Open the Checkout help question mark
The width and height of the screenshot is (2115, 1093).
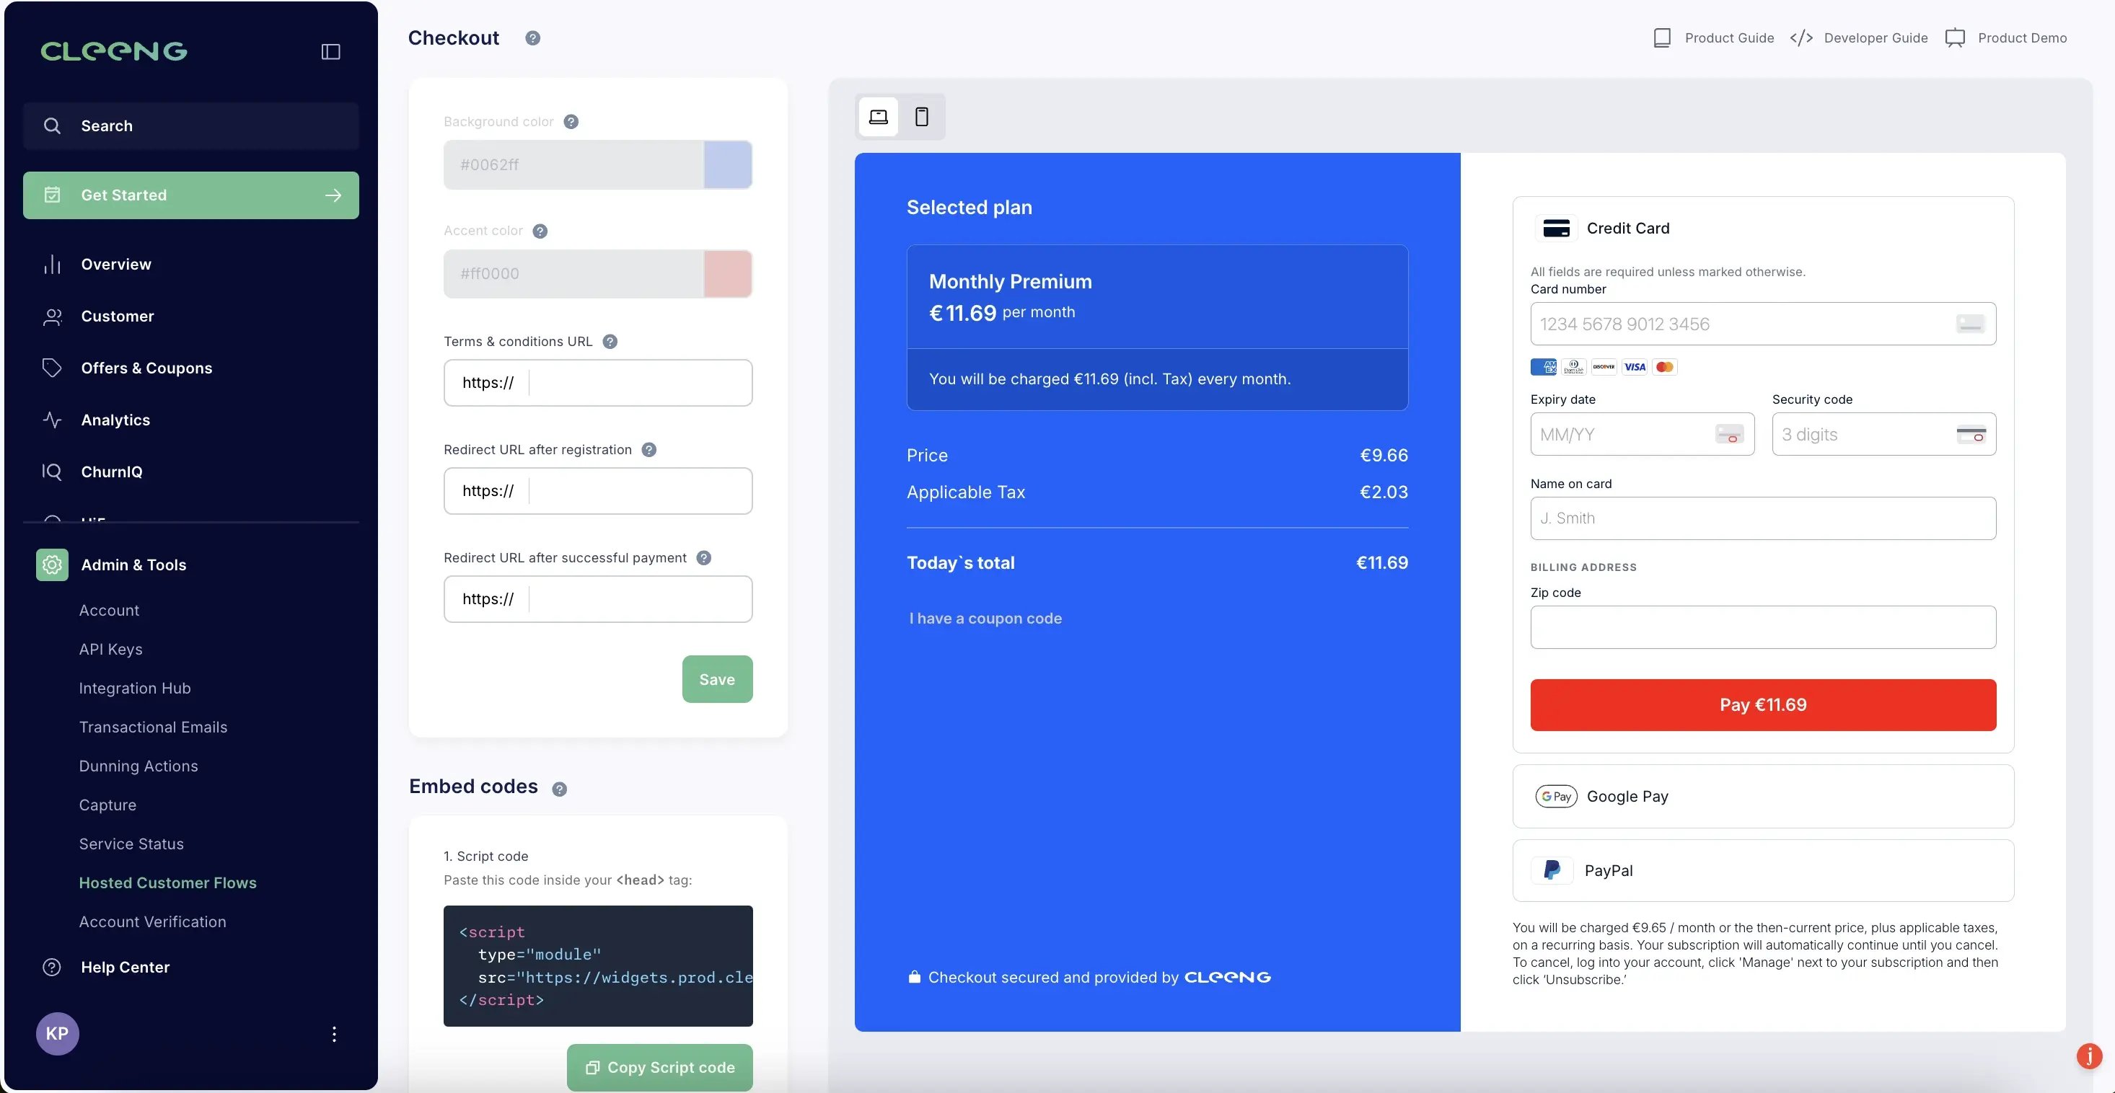533,37
